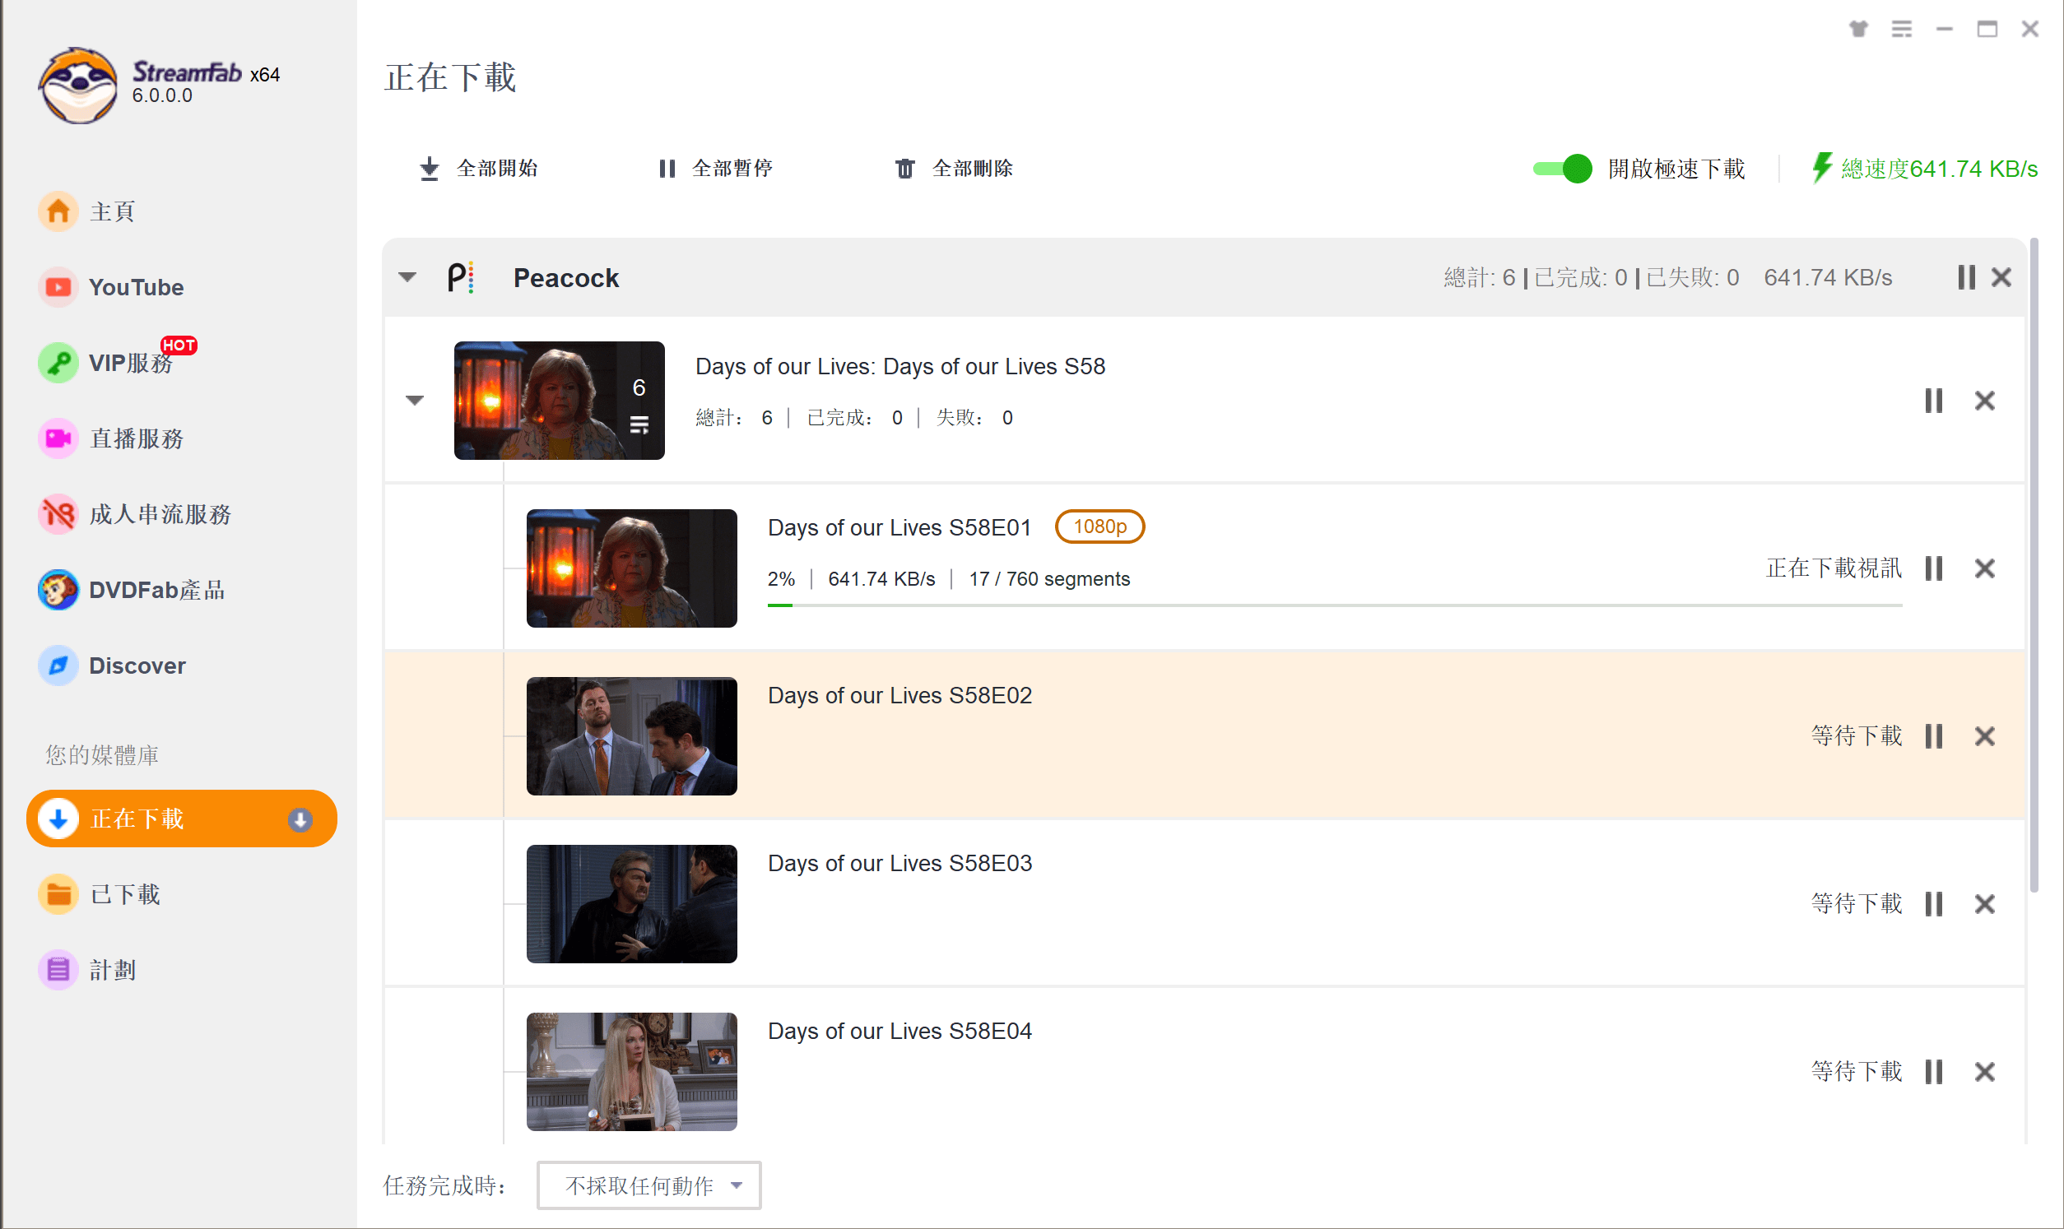
Task: Open the 主頁 home page
Action: click(112, 211)
